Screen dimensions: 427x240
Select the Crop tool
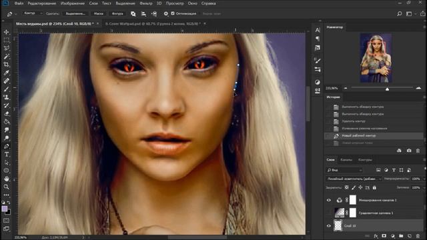[6, 65]
